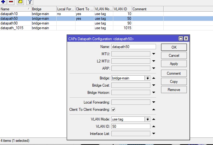The image size is (213, 145).
Task: Expand the MTU field arrow
Action: coord(154,54)
